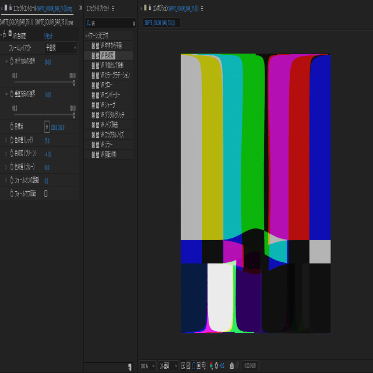Viewport: 373px width, 373px height.
Task: Toggle the stopwatch for フォールオフ反転
Action: point(12,193)
